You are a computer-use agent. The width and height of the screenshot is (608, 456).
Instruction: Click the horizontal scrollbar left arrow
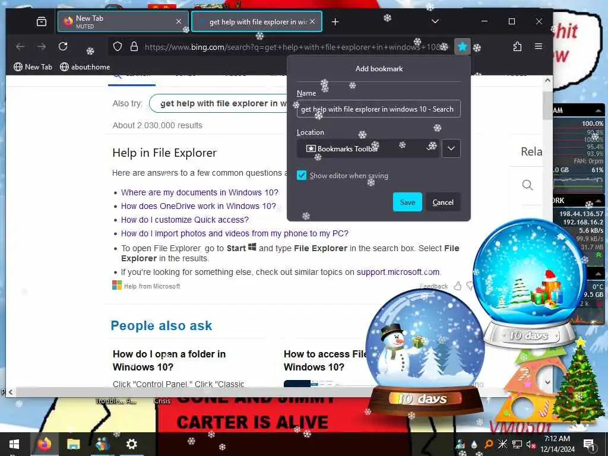tap(11, 392)
